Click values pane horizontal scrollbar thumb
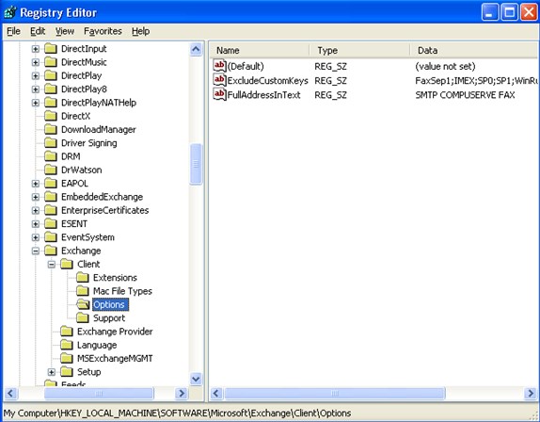The height and width of the screenshot is (422, 540). click(x=335, y=393)
